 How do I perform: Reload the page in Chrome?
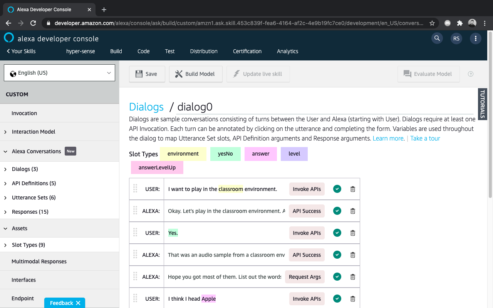click(33, 23)
